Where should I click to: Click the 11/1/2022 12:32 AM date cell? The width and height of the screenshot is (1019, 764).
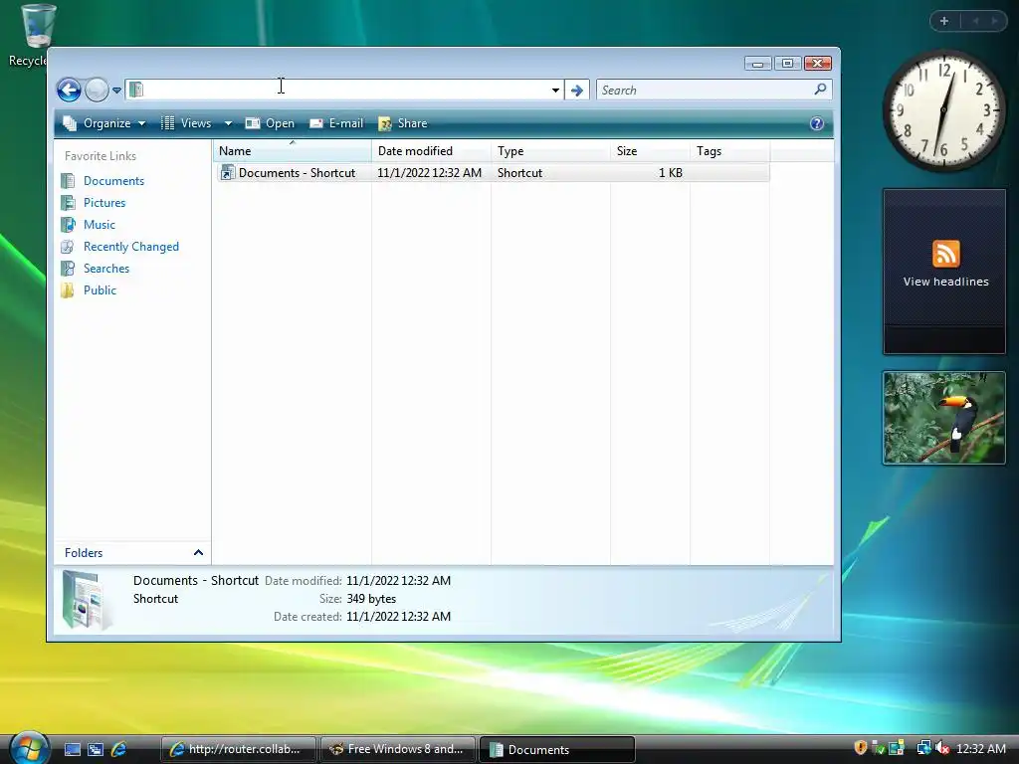click(x=430, y=173)
